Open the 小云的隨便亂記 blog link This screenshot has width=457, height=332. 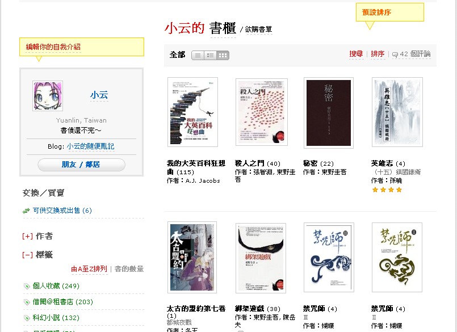coord(90,146)
